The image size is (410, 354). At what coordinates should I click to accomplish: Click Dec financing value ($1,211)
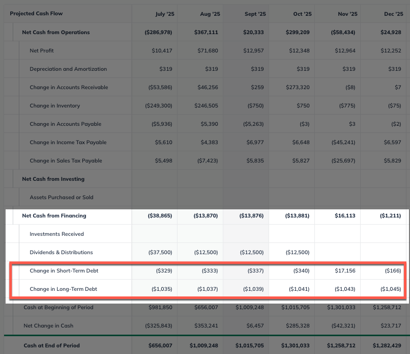tap(390, 215)
